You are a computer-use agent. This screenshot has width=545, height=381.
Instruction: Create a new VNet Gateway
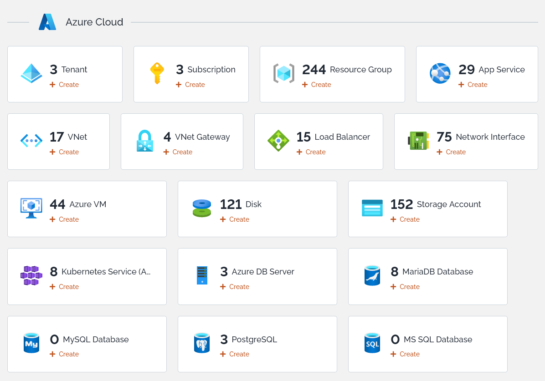[x=178, y=152]
